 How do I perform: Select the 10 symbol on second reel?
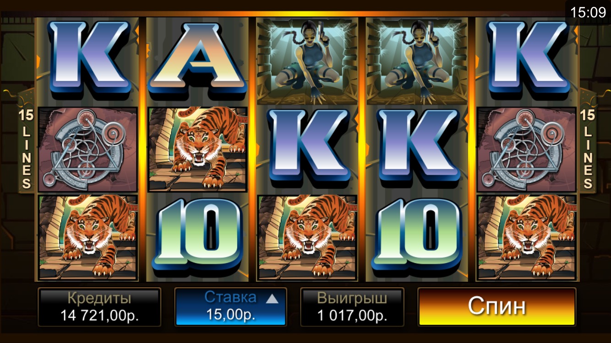(197, 236)
